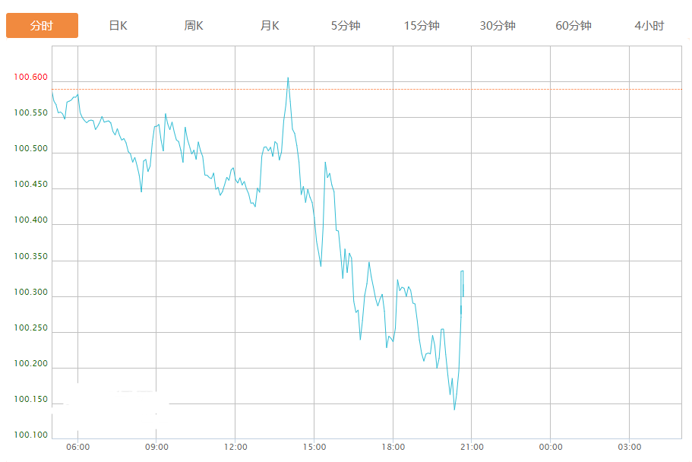The width and height of the screenshot is (692, 462).
Task: Click the 06:00 time axis label
Action: point(77,447)
